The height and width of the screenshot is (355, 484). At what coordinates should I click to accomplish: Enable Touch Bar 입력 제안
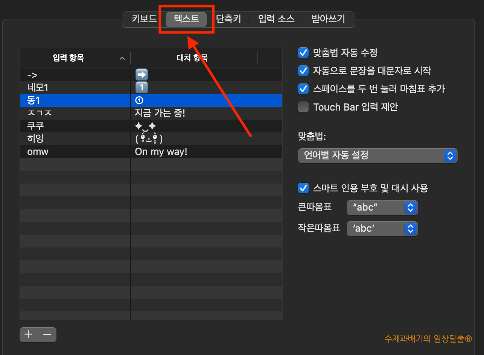[x=303, y=107]
